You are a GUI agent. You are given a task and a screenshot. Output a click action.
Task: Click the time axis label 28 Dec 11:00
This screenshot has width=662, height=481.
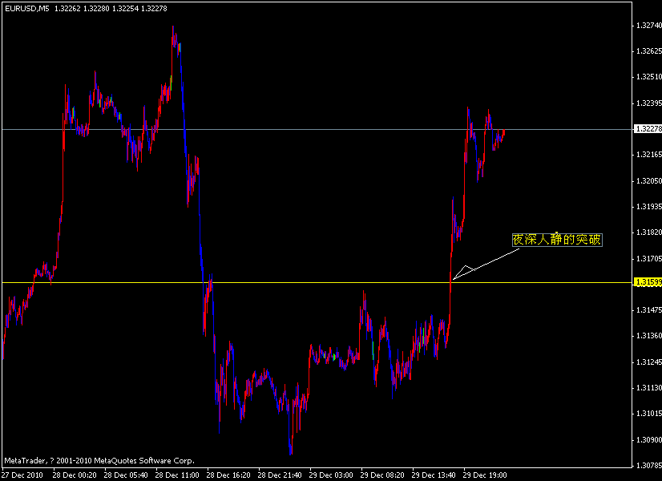[177, 475]
